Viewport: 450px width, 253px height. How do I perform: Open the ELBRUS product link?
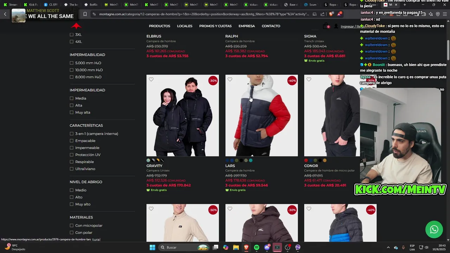click(x=154, y=36)
